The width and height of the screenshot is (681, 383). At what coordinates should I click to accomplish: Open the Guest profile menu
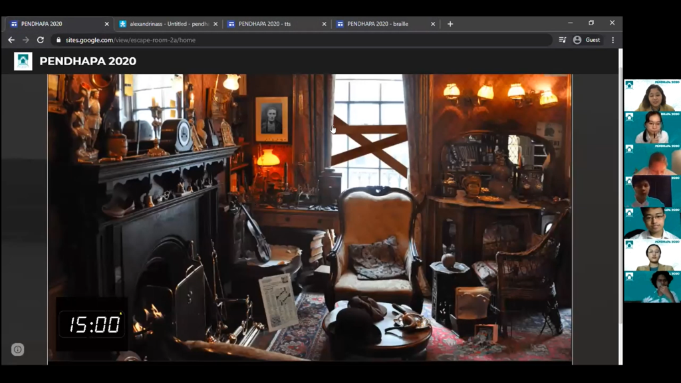click(x=587, y=40)
